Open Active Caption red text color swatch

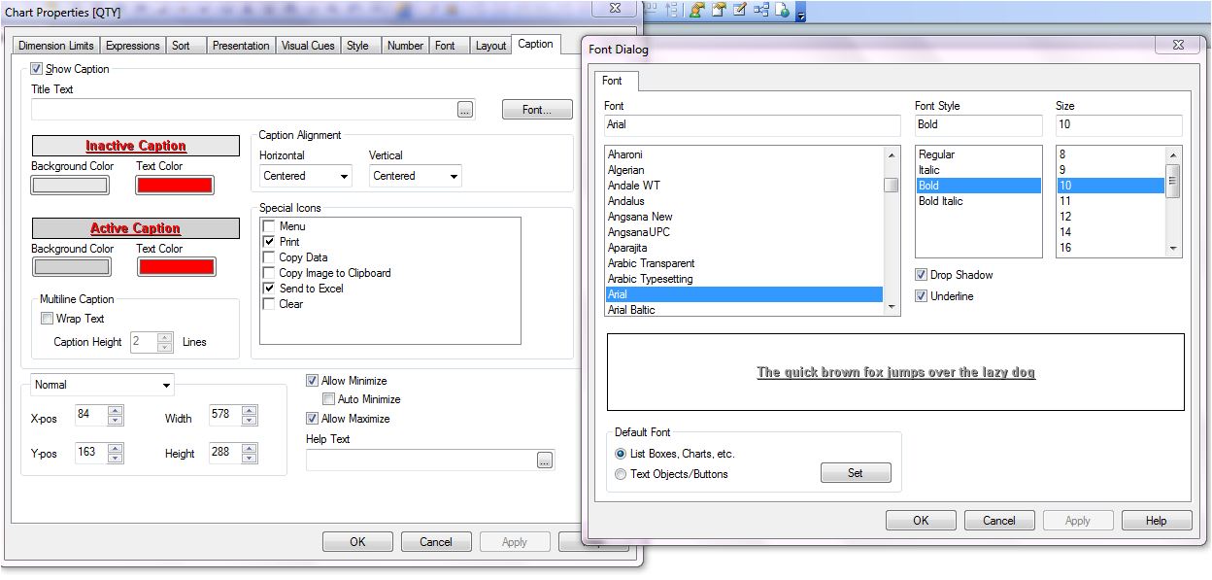tap(176, 267)
